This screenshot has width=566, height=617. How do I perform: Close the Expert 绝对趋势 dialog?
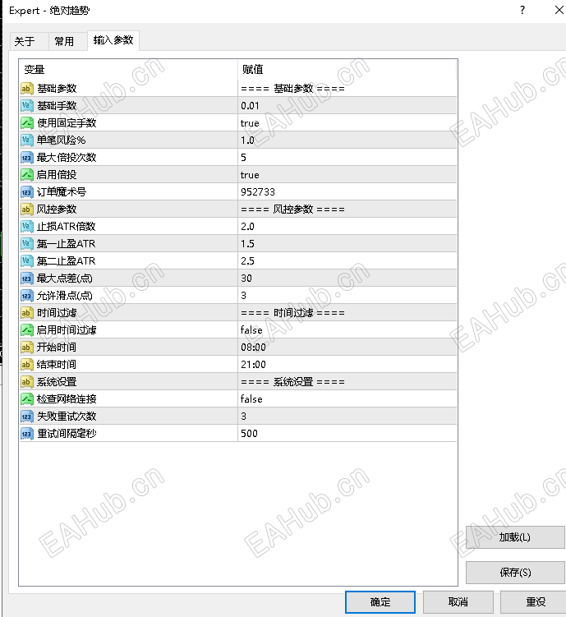pyautogui.click(x=559, y=10)
